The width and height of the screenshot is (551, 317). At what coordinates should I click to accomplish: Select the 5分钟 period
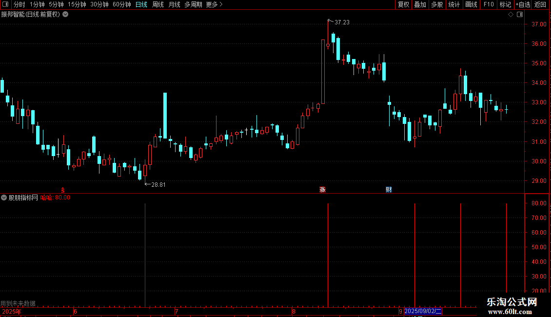point(56,4)
